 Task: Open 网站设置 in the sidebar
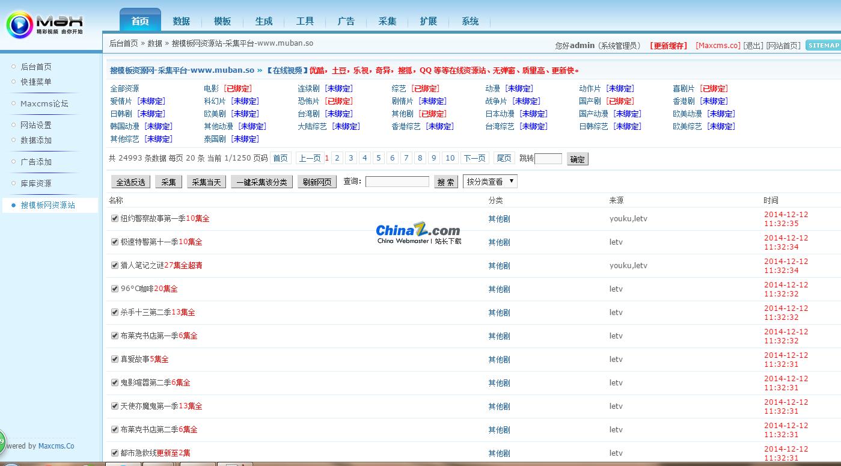(36, 125)
